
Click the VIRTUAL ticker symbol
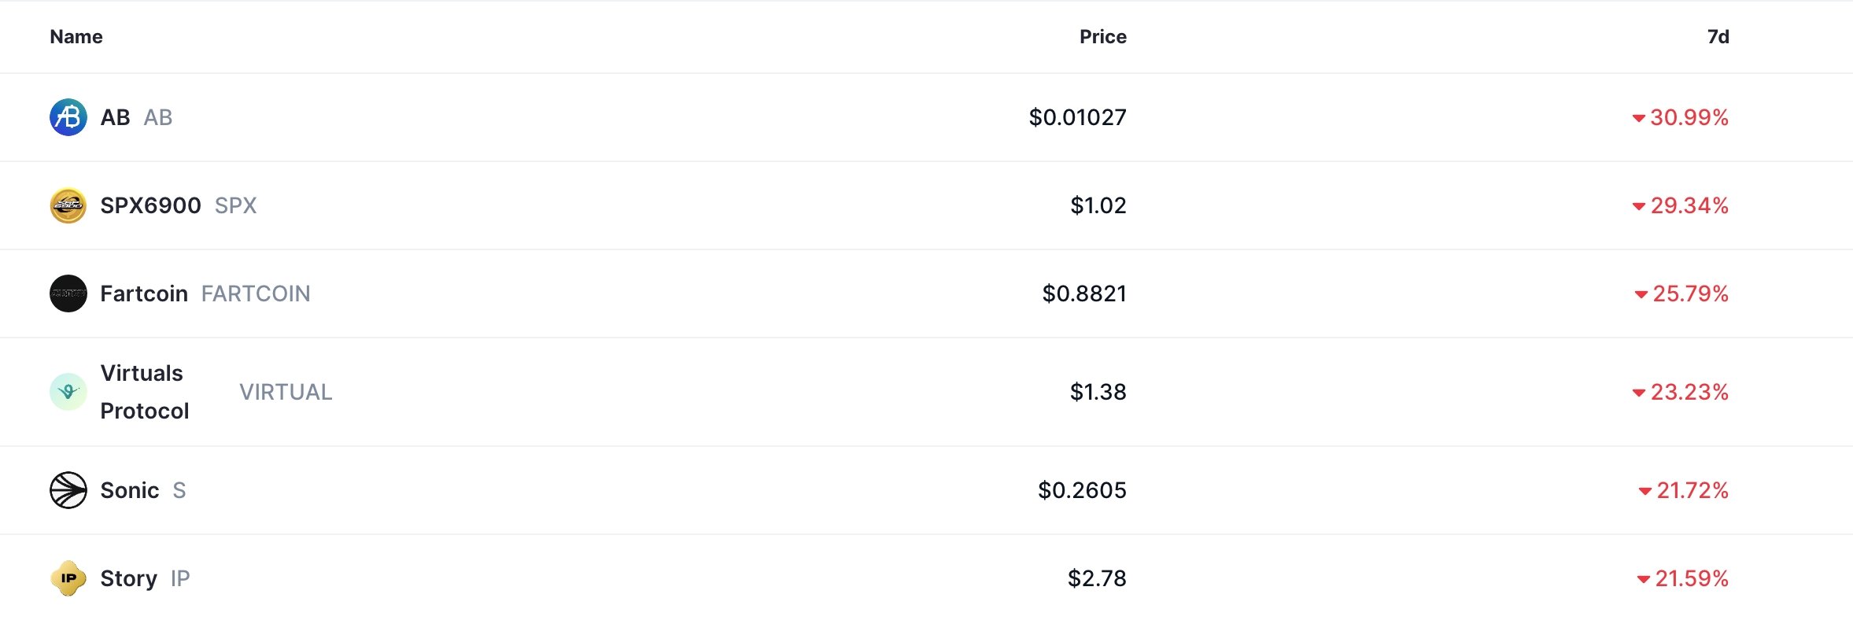click(286, 392)
